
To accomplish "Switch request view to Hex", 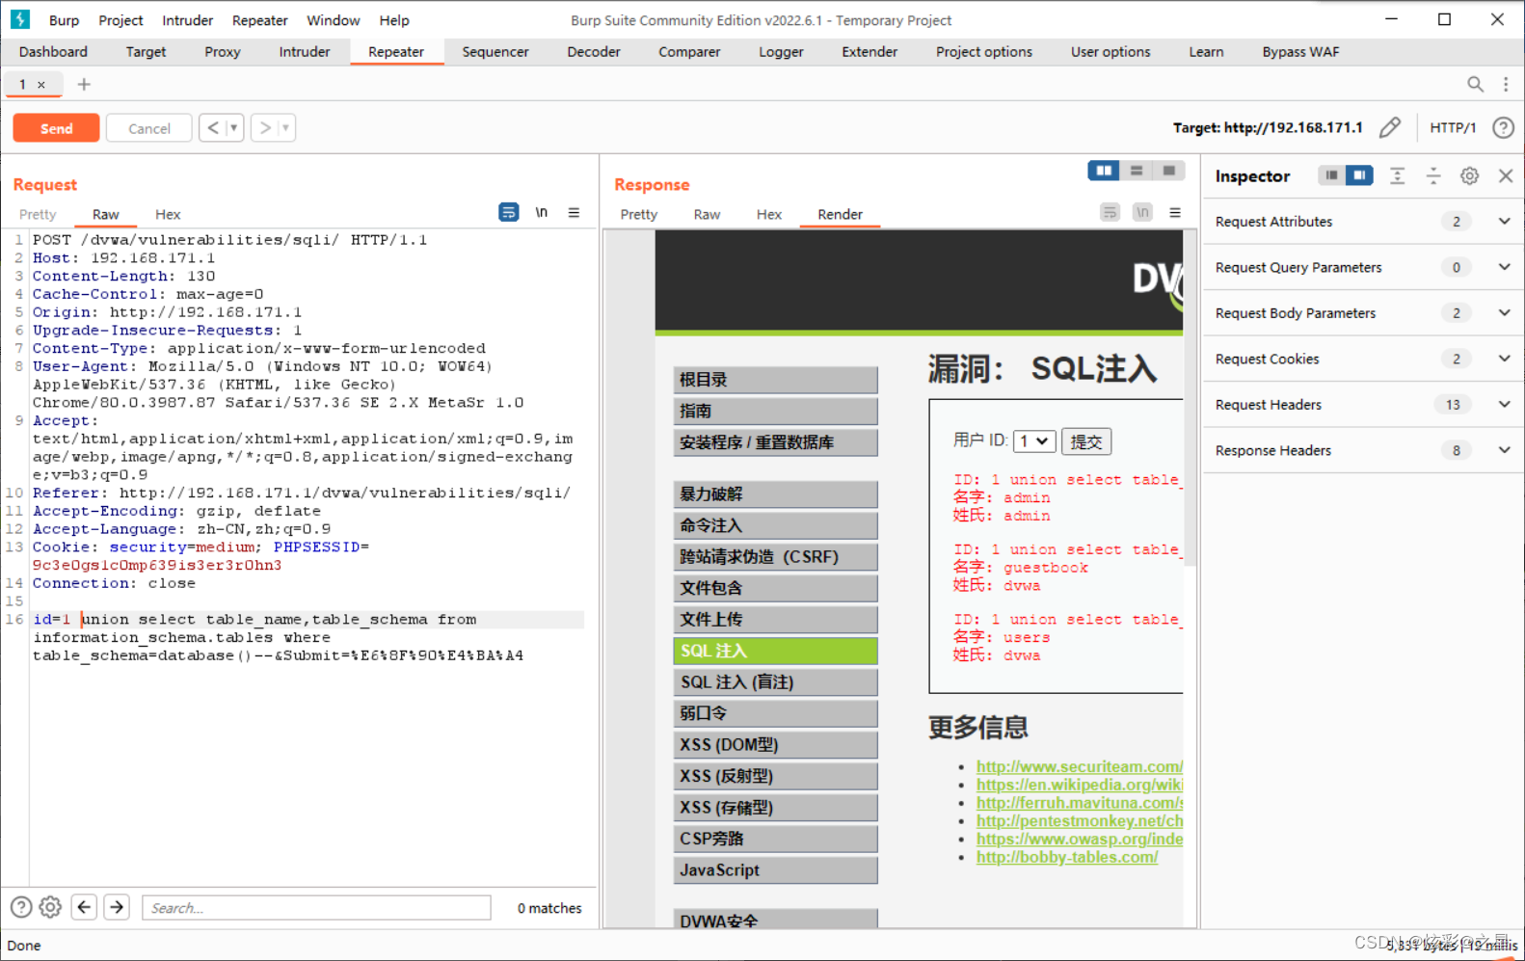I will click(168, 214).
